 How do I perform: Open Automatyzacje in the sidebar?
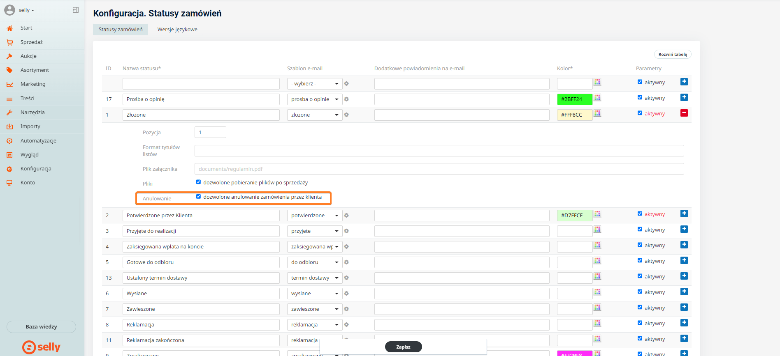pyautogui.click(x=38, y=141)
